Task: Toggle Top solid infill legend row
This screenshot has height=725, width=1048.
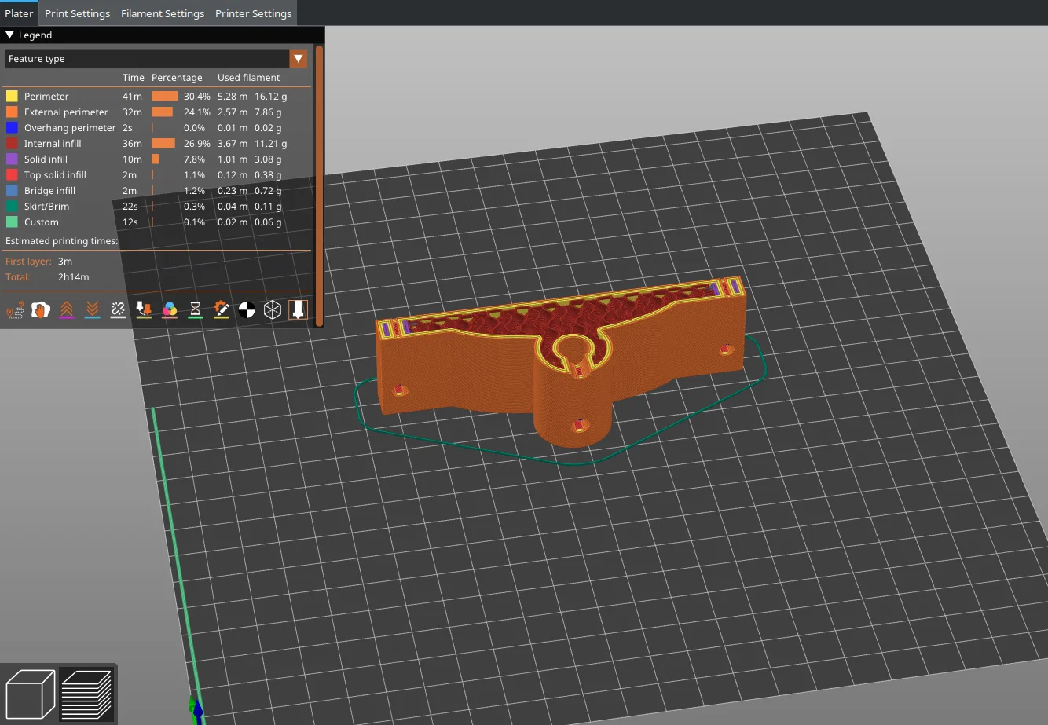Action: point(157,175)
